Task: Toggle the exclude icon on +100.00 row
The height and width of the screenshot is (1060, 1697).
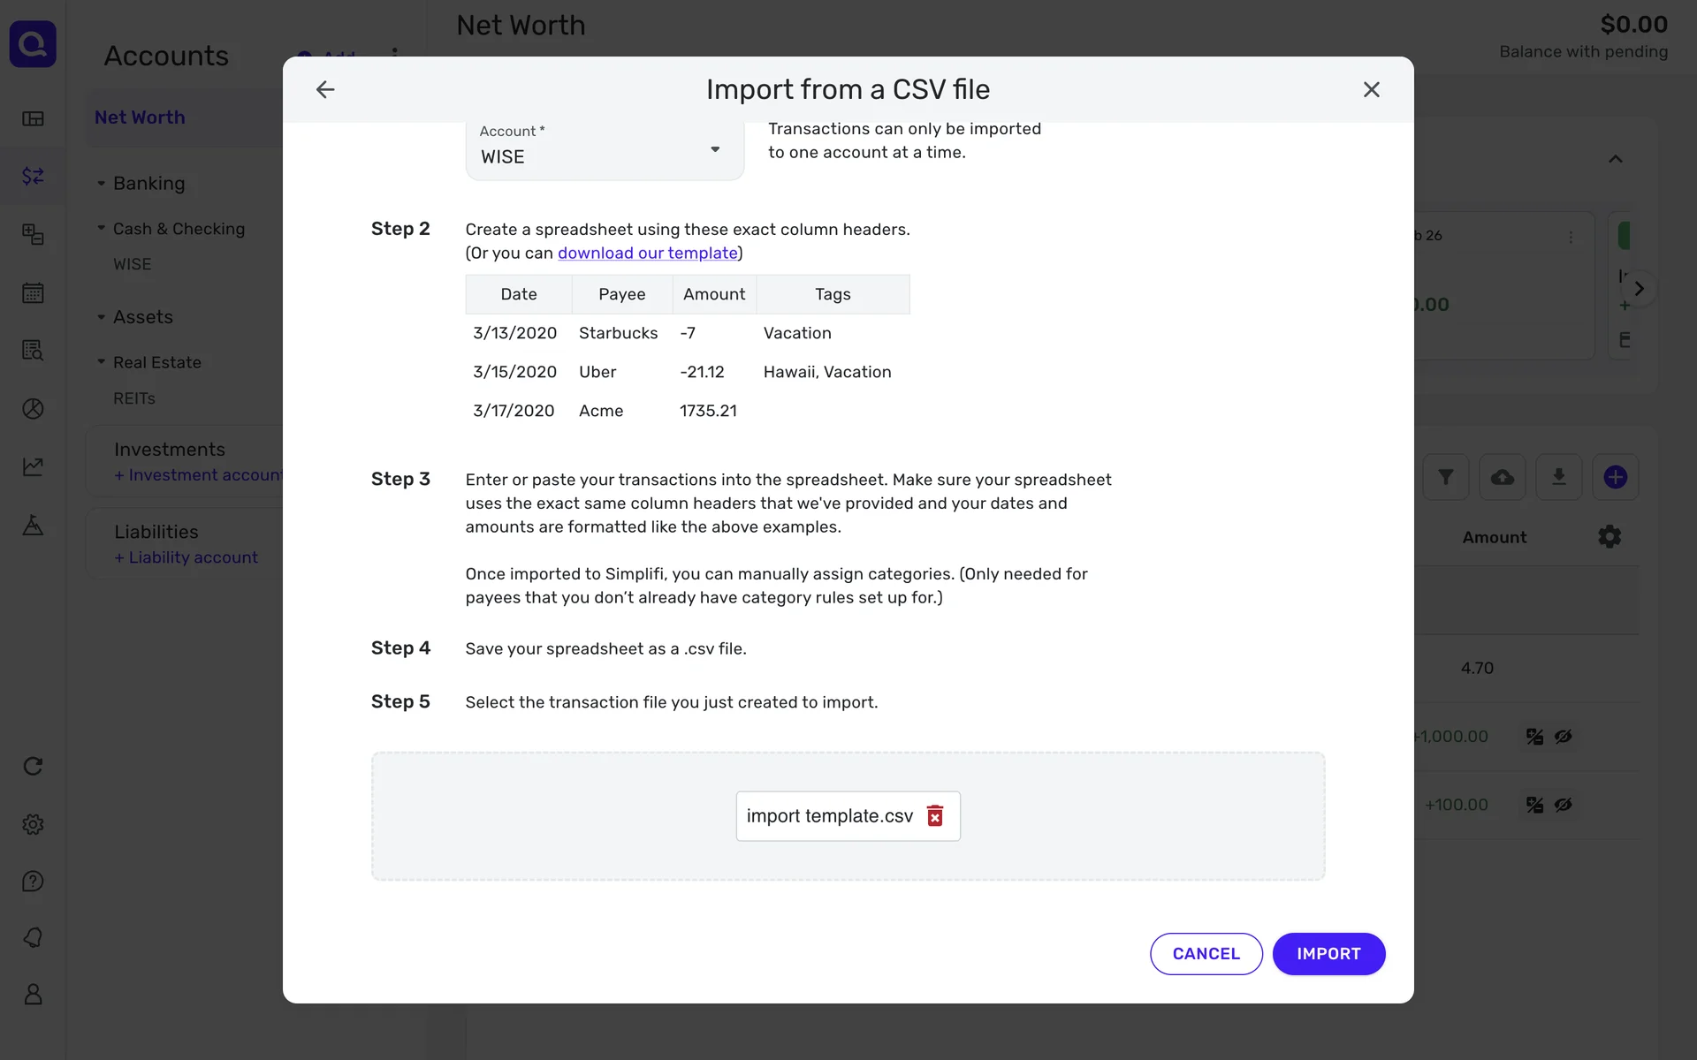Action: [x=1534, y=805]
